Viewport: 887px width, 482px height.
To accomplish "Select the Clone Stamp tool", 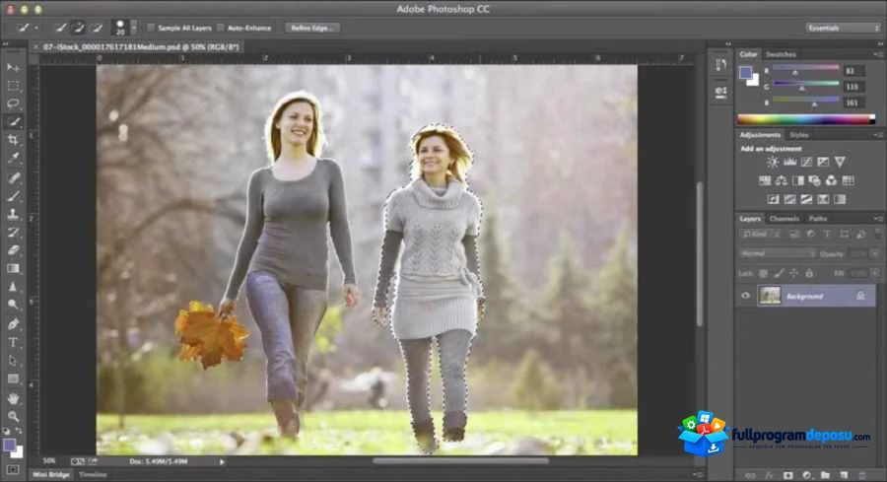I will pyautogui.click(x=13, y=214).
